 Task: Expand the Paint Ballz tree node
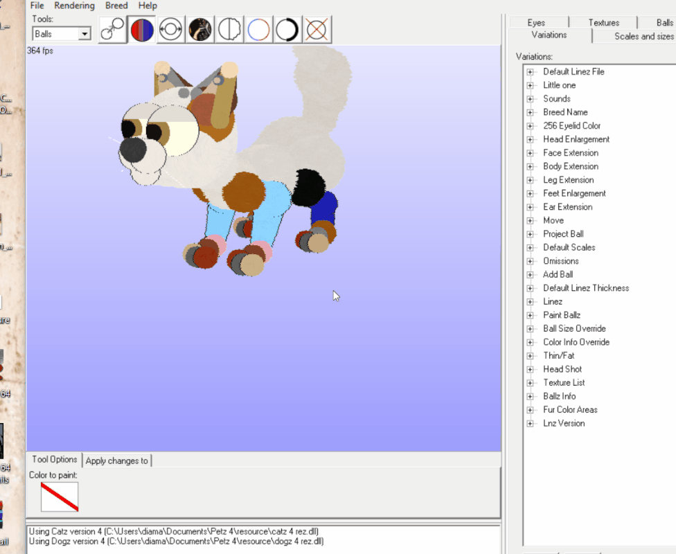click(531, 315)
